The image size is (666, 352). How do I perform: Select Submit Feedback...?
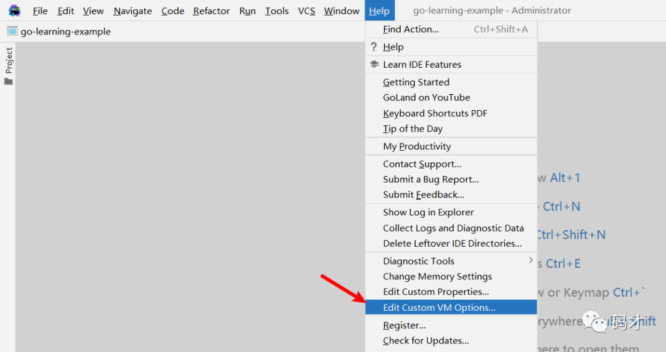click(x=451, y=194)
